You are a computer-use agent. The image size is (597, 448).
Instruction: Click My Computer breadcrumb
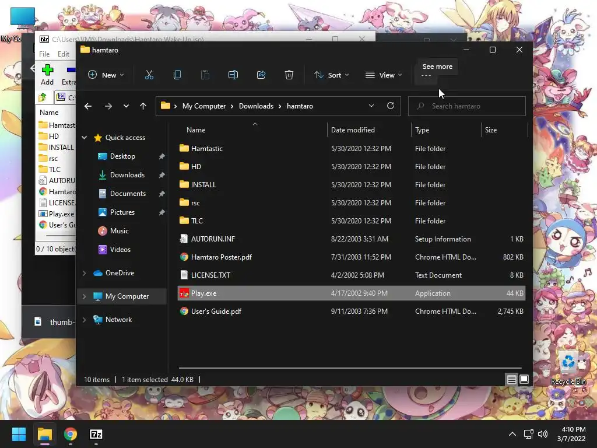click(204, 106)
